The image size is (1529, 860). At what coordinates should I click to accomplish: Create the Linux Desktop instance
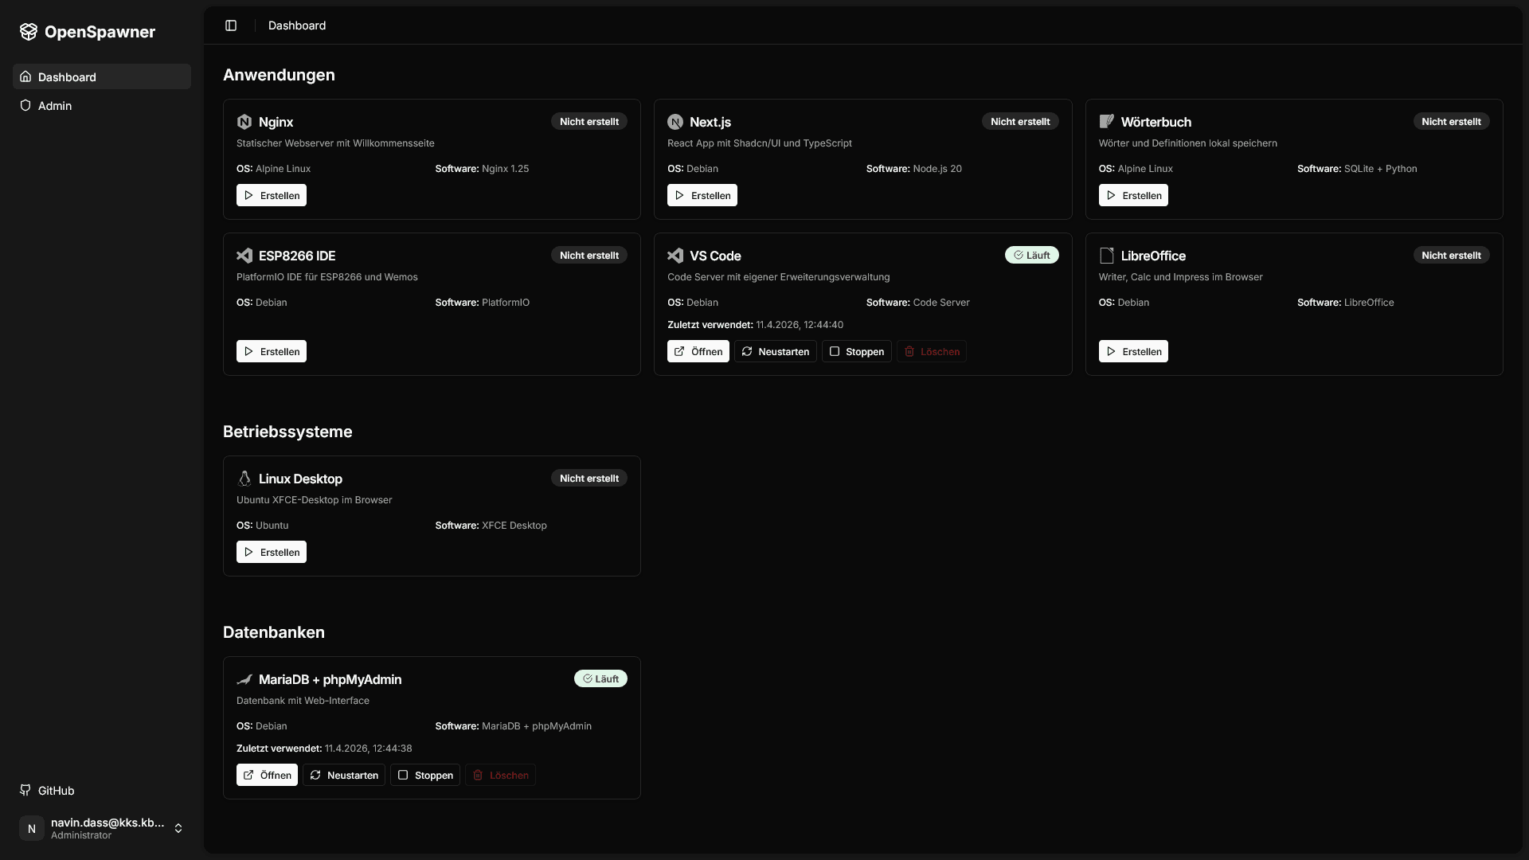pyautogui.click(x=272, y=552)
